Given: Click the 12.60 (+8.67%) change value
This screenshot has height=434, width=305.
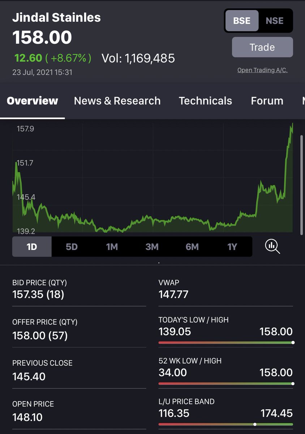Looking at the screenshot, I should (x=53, y=58).
